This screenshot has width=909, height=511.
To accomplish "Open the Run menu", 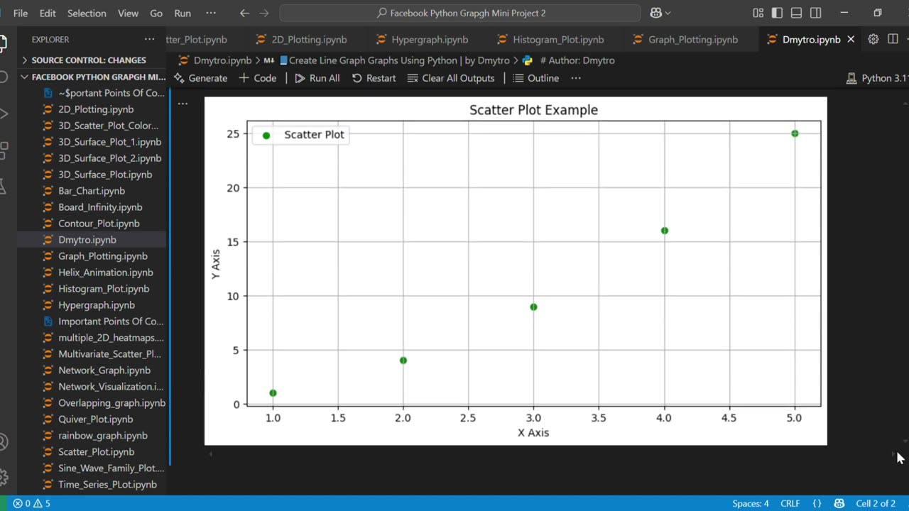I will (183, 13).
